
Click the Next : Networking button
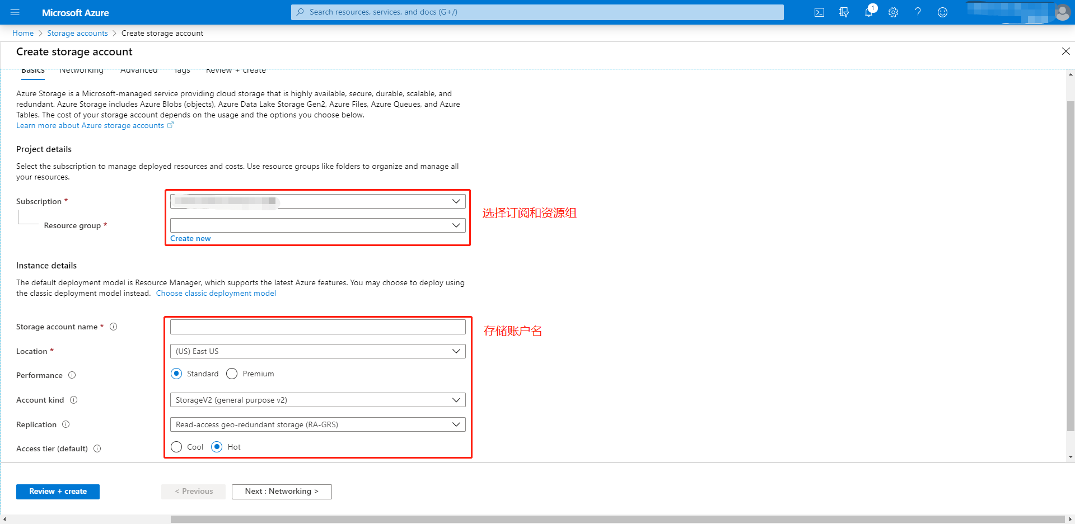click(282, 492)
